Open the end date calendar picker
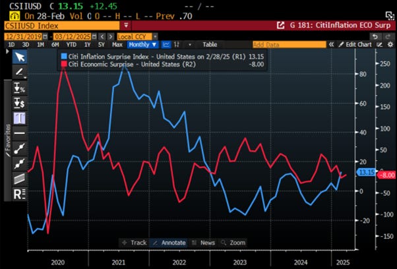The width and height of the screenshot is (397, 269). 94,37
